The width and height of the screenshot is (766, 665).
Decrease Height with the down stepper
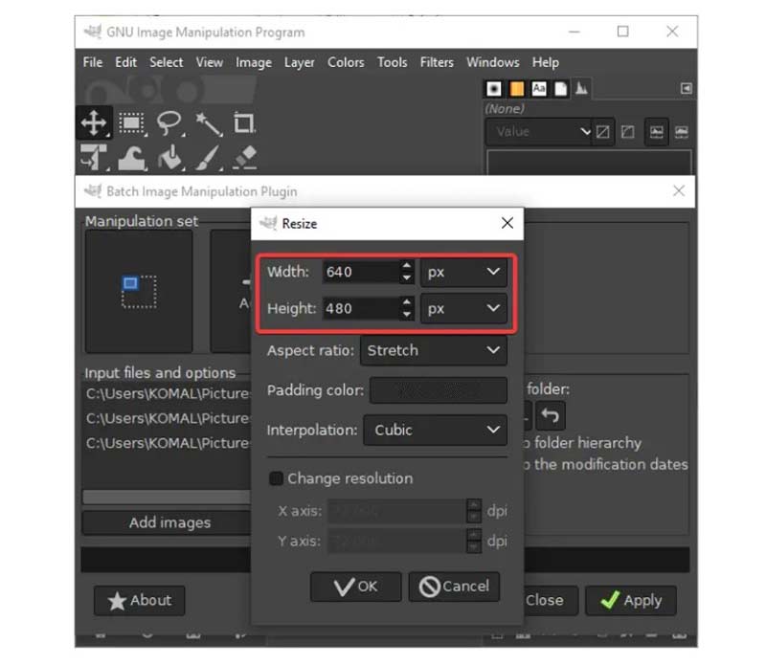tap(406, 314)
